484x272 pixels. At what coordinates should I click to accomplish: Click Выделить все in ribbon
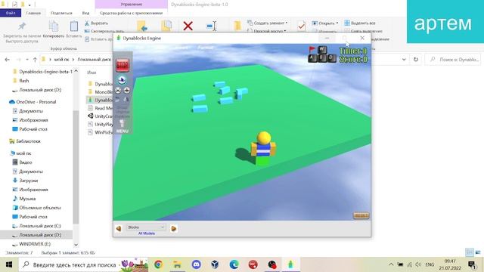pyautogui.click(x=360, y=23)
